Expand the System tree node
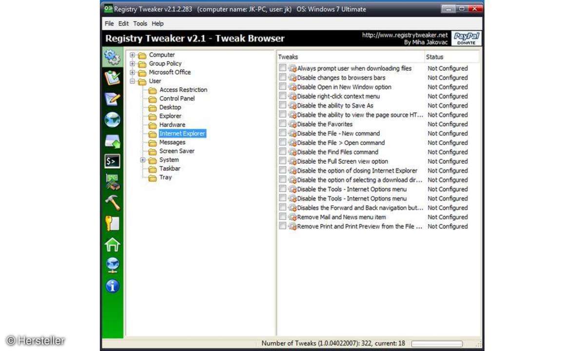585x351 pixels. pyautogui.click(x=143, y=160)
